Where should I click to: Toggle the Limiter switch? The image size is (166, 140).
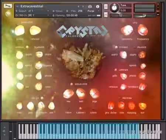coord(115,70)
